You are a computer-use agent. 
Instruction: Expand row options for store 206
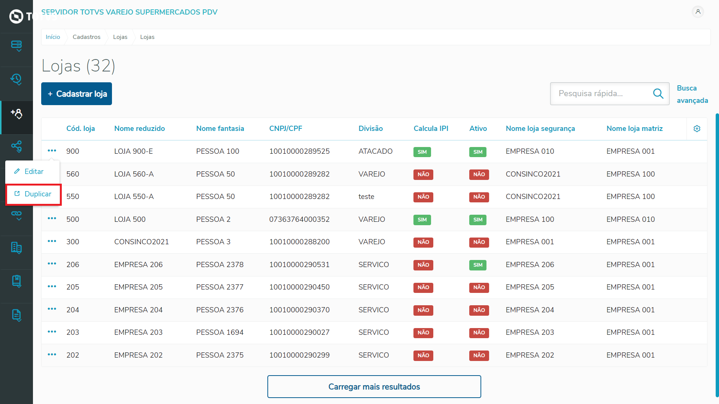pos(52,264)
